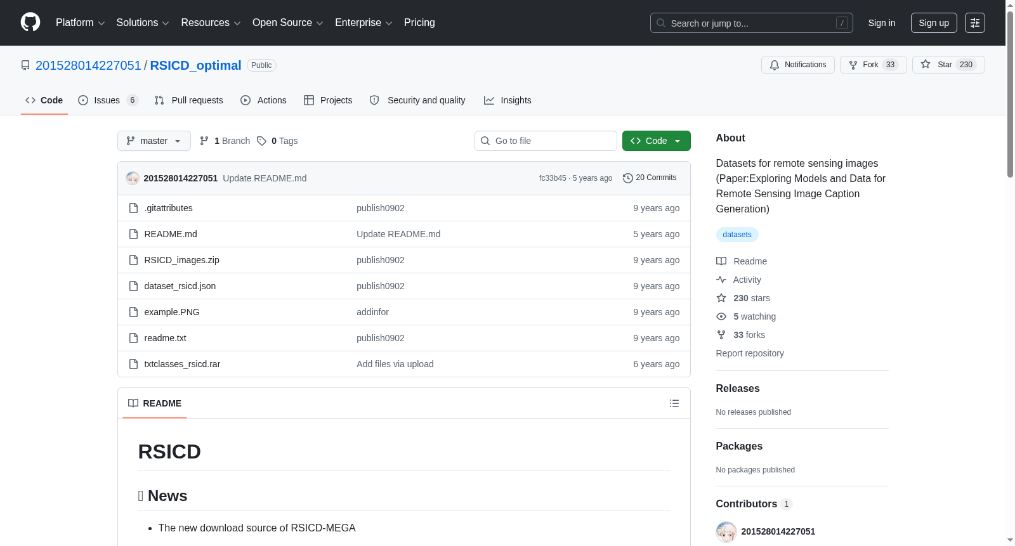Switch to the Pull requests tab

[189, 100]
